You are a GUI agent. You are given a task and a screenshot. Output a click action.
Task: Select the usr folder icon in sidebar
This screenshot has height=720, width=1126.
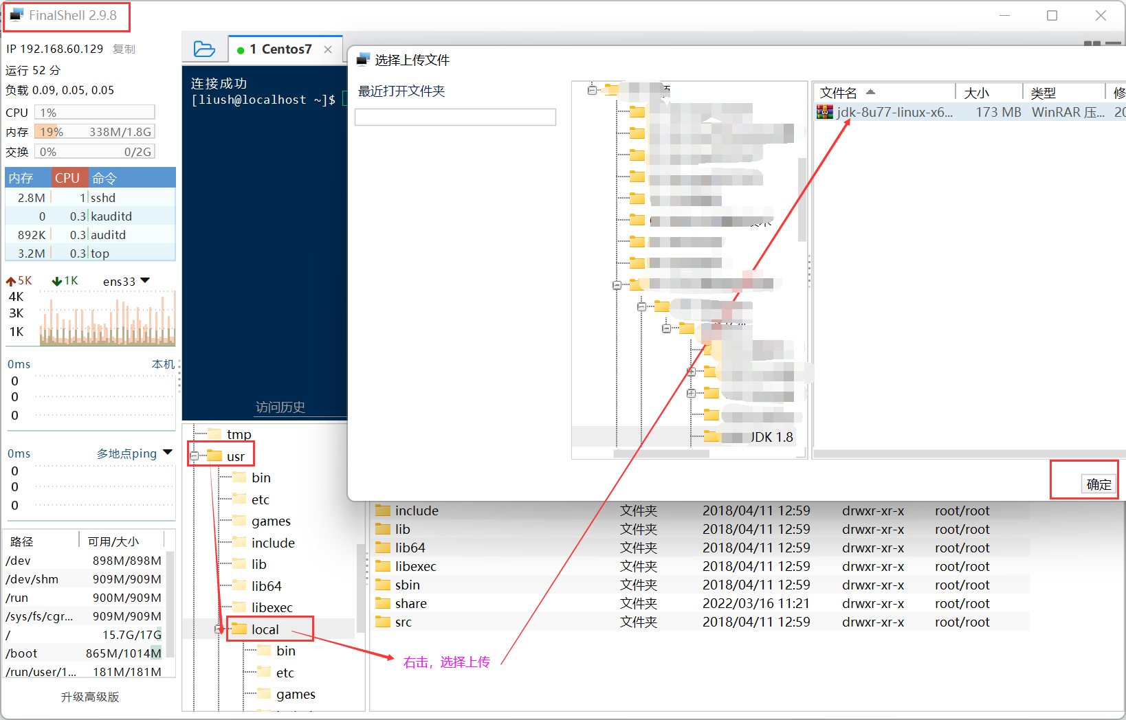(x=215, y=455)
